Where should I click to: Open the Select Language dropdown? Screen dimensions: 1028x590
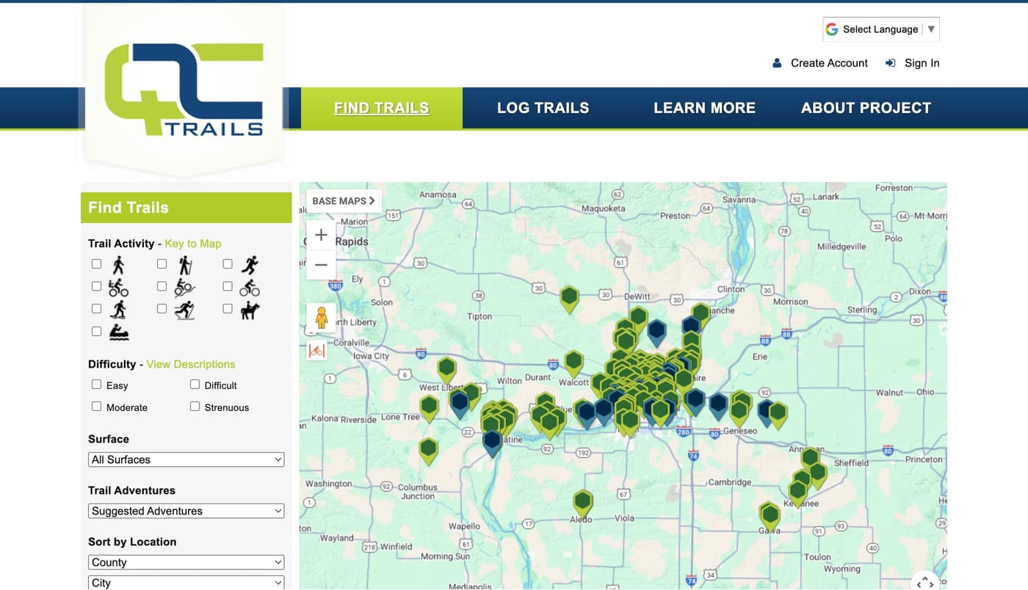point(880,29)
